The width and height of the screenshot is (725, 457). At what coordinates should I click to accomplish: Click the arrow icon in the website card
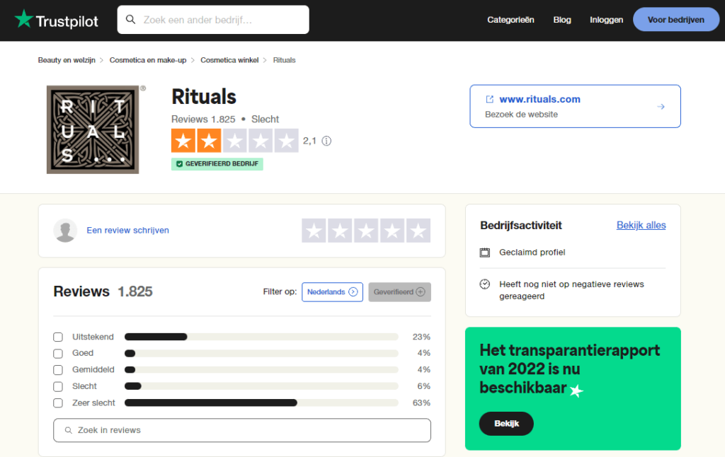(x=661, y=107)
